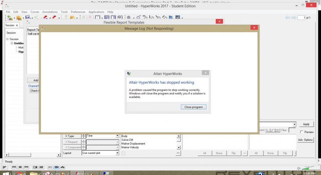Click the horizontal arrows curve icon
This screenshot has width=321, height=175.
pyautogui.click(x=145, y=18)
